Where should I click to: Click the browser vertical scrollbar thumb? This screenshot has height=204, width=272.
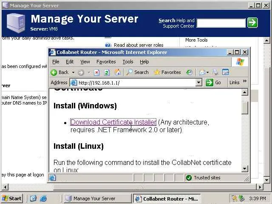[x=245, y=108]
